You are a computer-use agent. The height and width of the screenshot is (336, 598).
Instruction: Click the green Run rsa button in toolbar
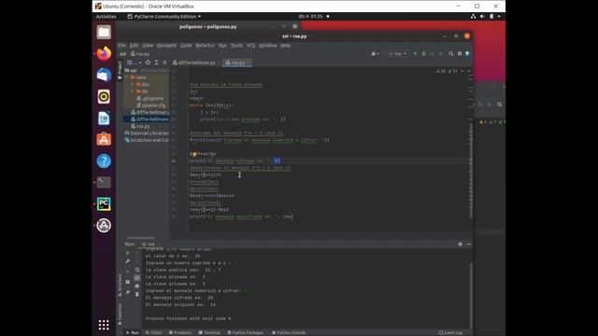click(x=415, y=54)
